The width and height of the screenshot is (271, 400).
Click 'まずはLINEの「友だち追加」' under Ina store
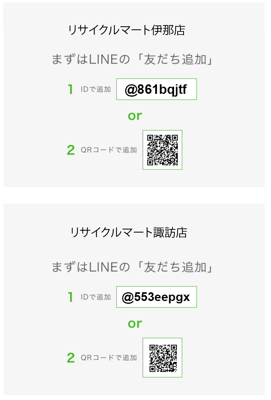pos(132,59)
